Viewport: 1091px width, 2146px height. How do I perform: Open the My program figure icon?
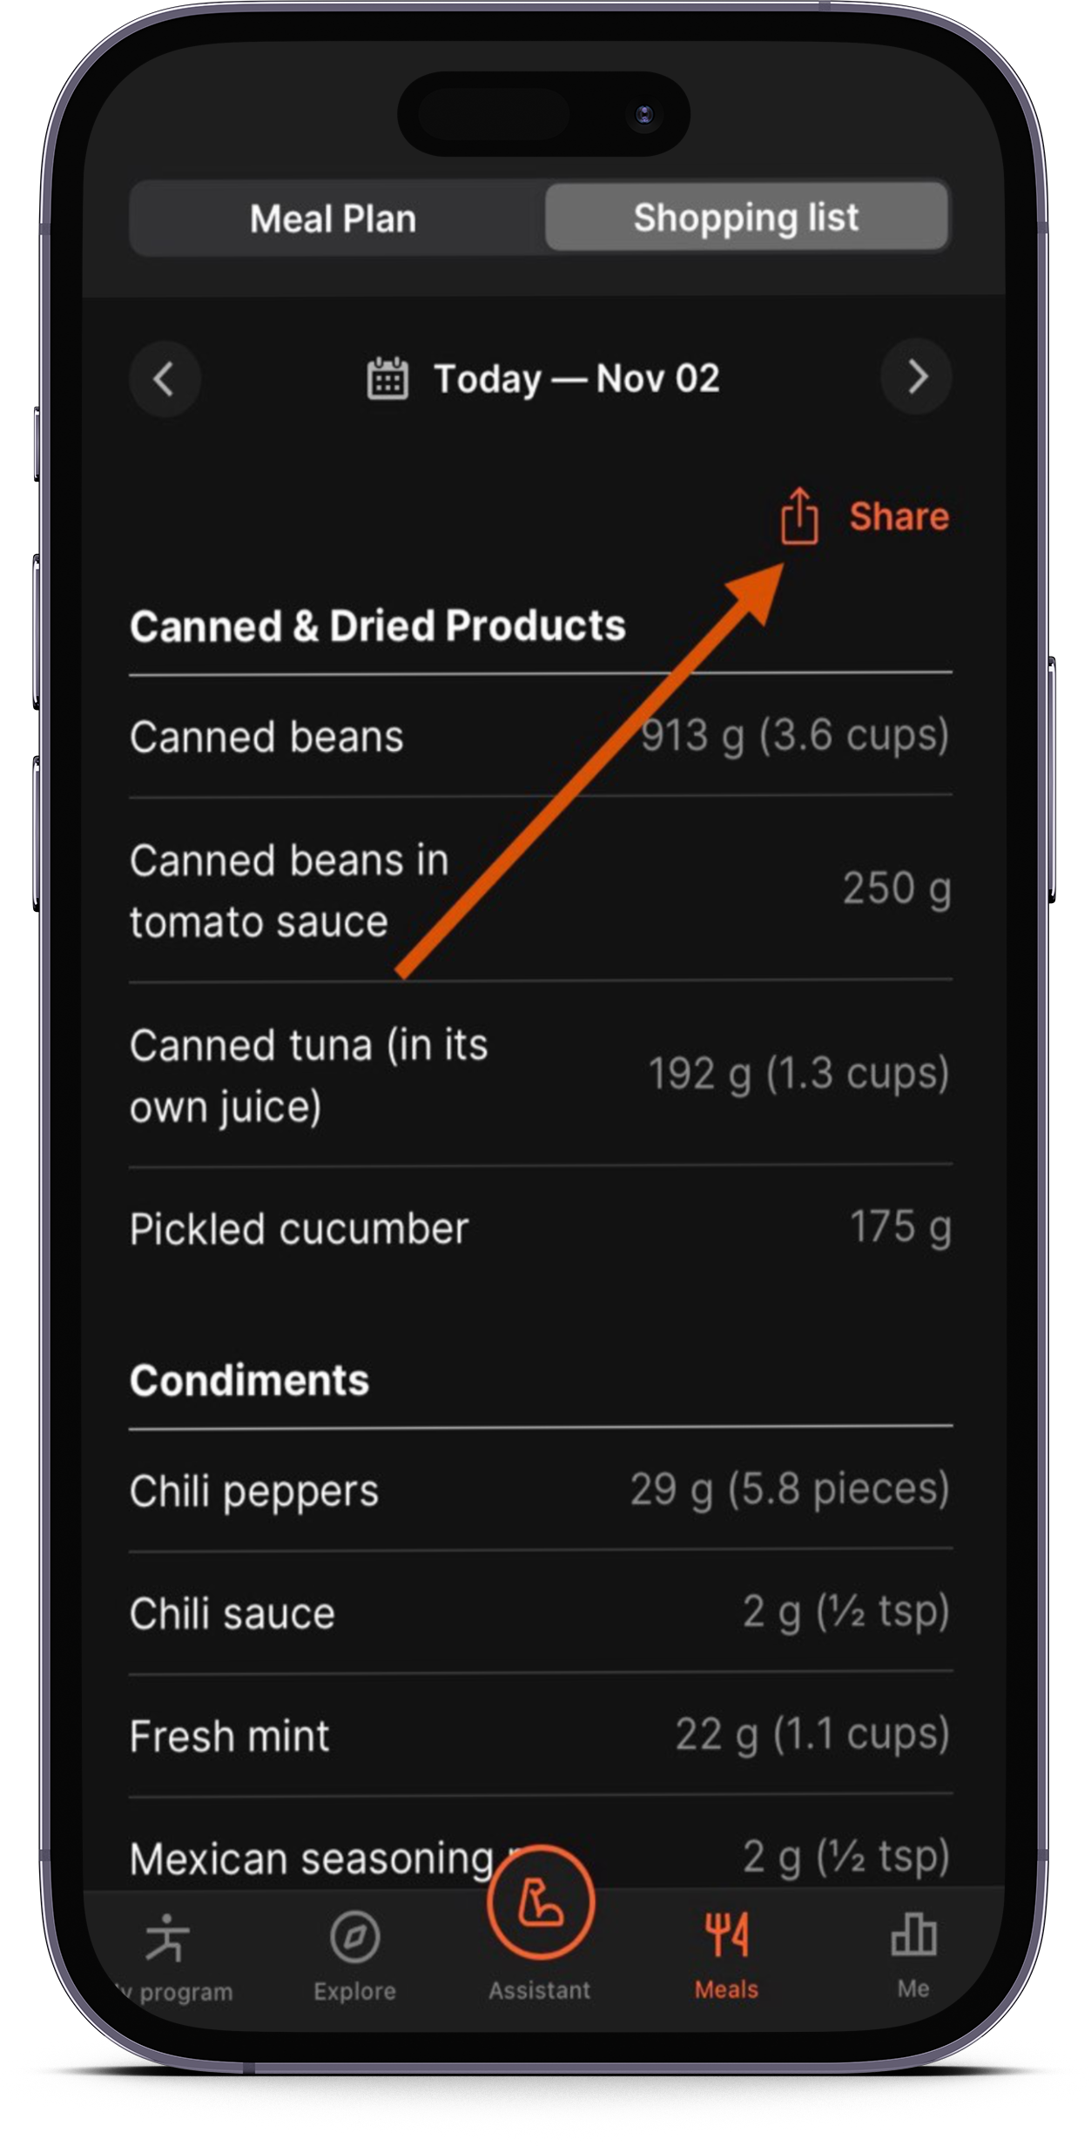click(x=166, y=1938)
